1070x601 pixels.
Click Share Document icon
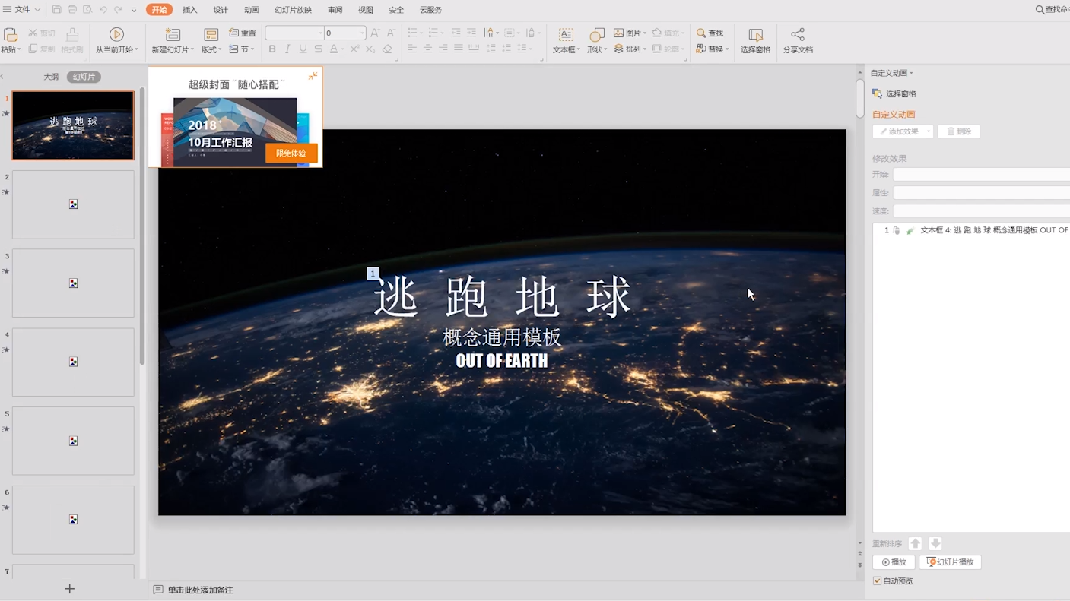(x=797, y=34)
